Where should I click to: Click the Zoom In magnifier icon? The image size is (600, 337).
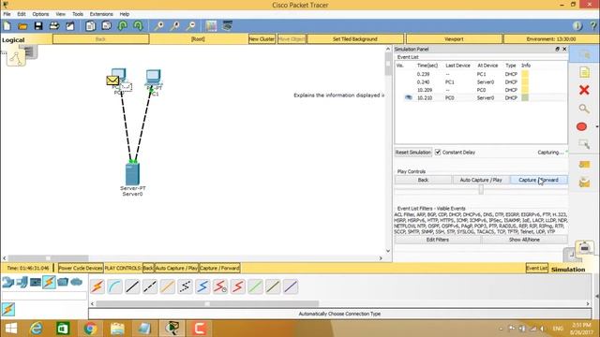tap(158, 26)
